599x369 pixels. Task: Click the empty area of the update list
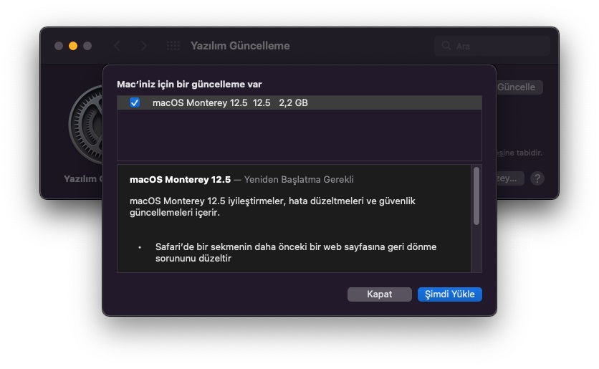tap(299, 136)
